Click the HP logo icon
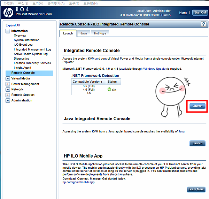Screen dimensions: 209x199 point(8,13)
